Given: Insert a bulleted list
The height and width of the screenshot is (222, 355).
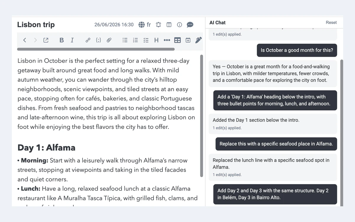Looking at the screenshot, I should tap(125, 40).
